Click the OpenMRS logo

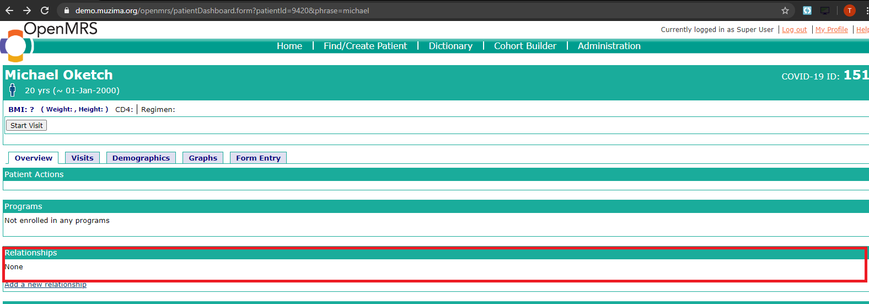(49, 41)
